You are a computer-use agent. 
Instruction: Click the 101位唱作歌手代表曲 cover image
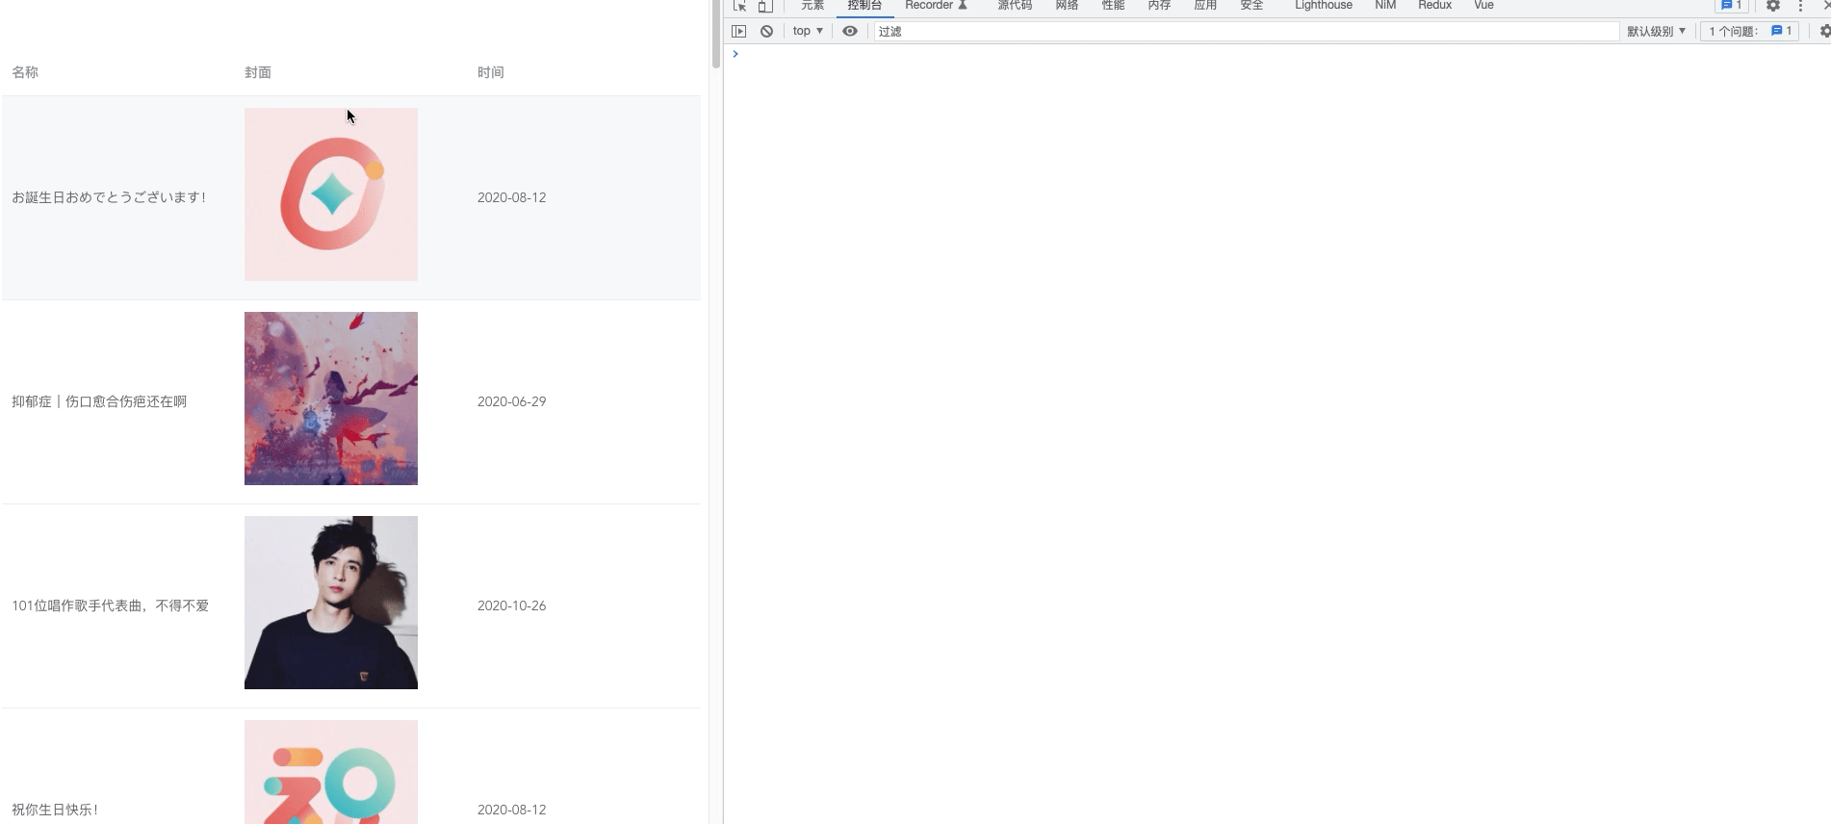click(331, 603)
